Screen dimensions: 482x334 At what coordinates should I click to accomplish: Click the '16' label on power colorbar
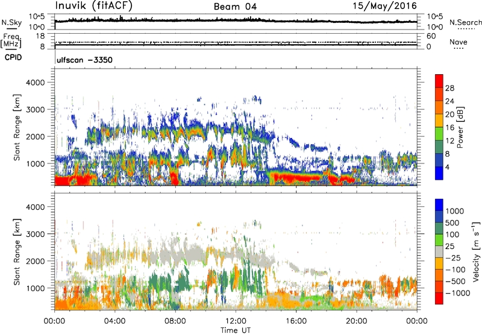(449, 128)
